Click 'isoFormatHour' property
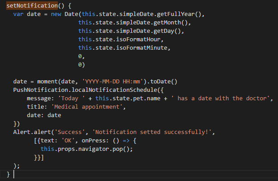The height and width of the screenshot is (181, 278). click(x=138, y=39)
